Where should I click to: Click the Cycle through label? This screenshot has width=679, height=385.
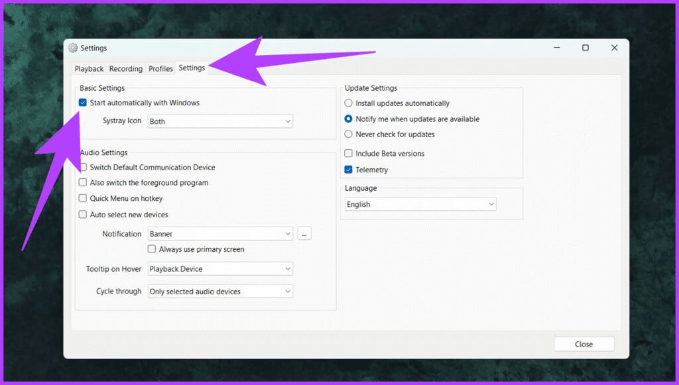click(x=119, y=291)
